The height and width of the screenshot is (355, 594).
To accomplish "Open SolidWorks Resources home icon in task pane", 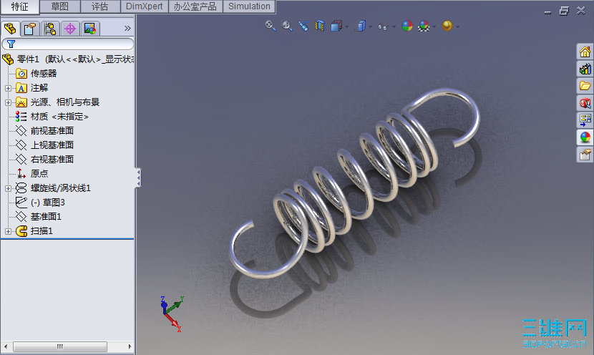I will coord(585,52).
